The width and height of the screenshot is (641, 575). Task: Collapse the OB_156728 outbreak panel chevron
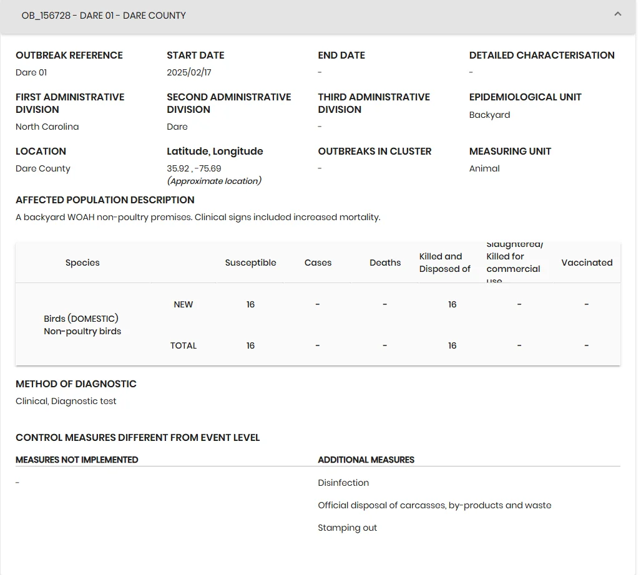pyautogui.click(x=618, y=14)
